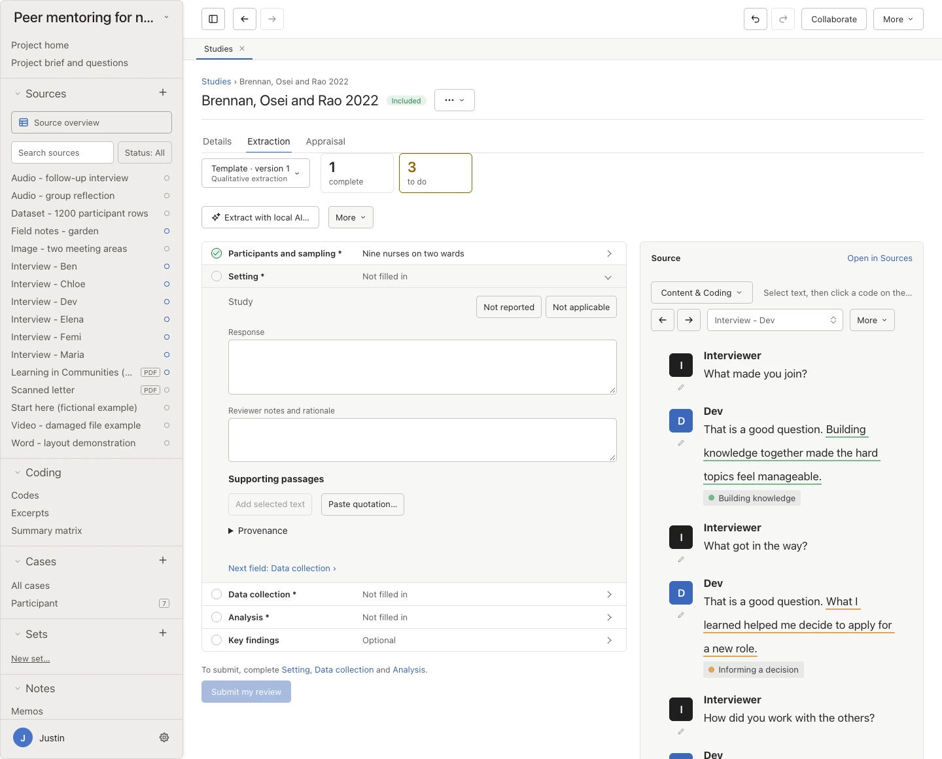Add a new case with plus icon
The image size is (942, 759).
coord(163,561)
